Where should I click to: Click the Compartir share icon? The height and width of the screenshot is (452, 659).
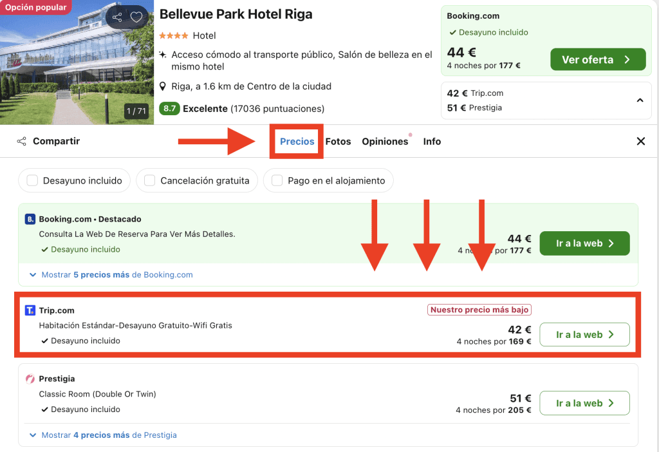click(x=22, y=142)
